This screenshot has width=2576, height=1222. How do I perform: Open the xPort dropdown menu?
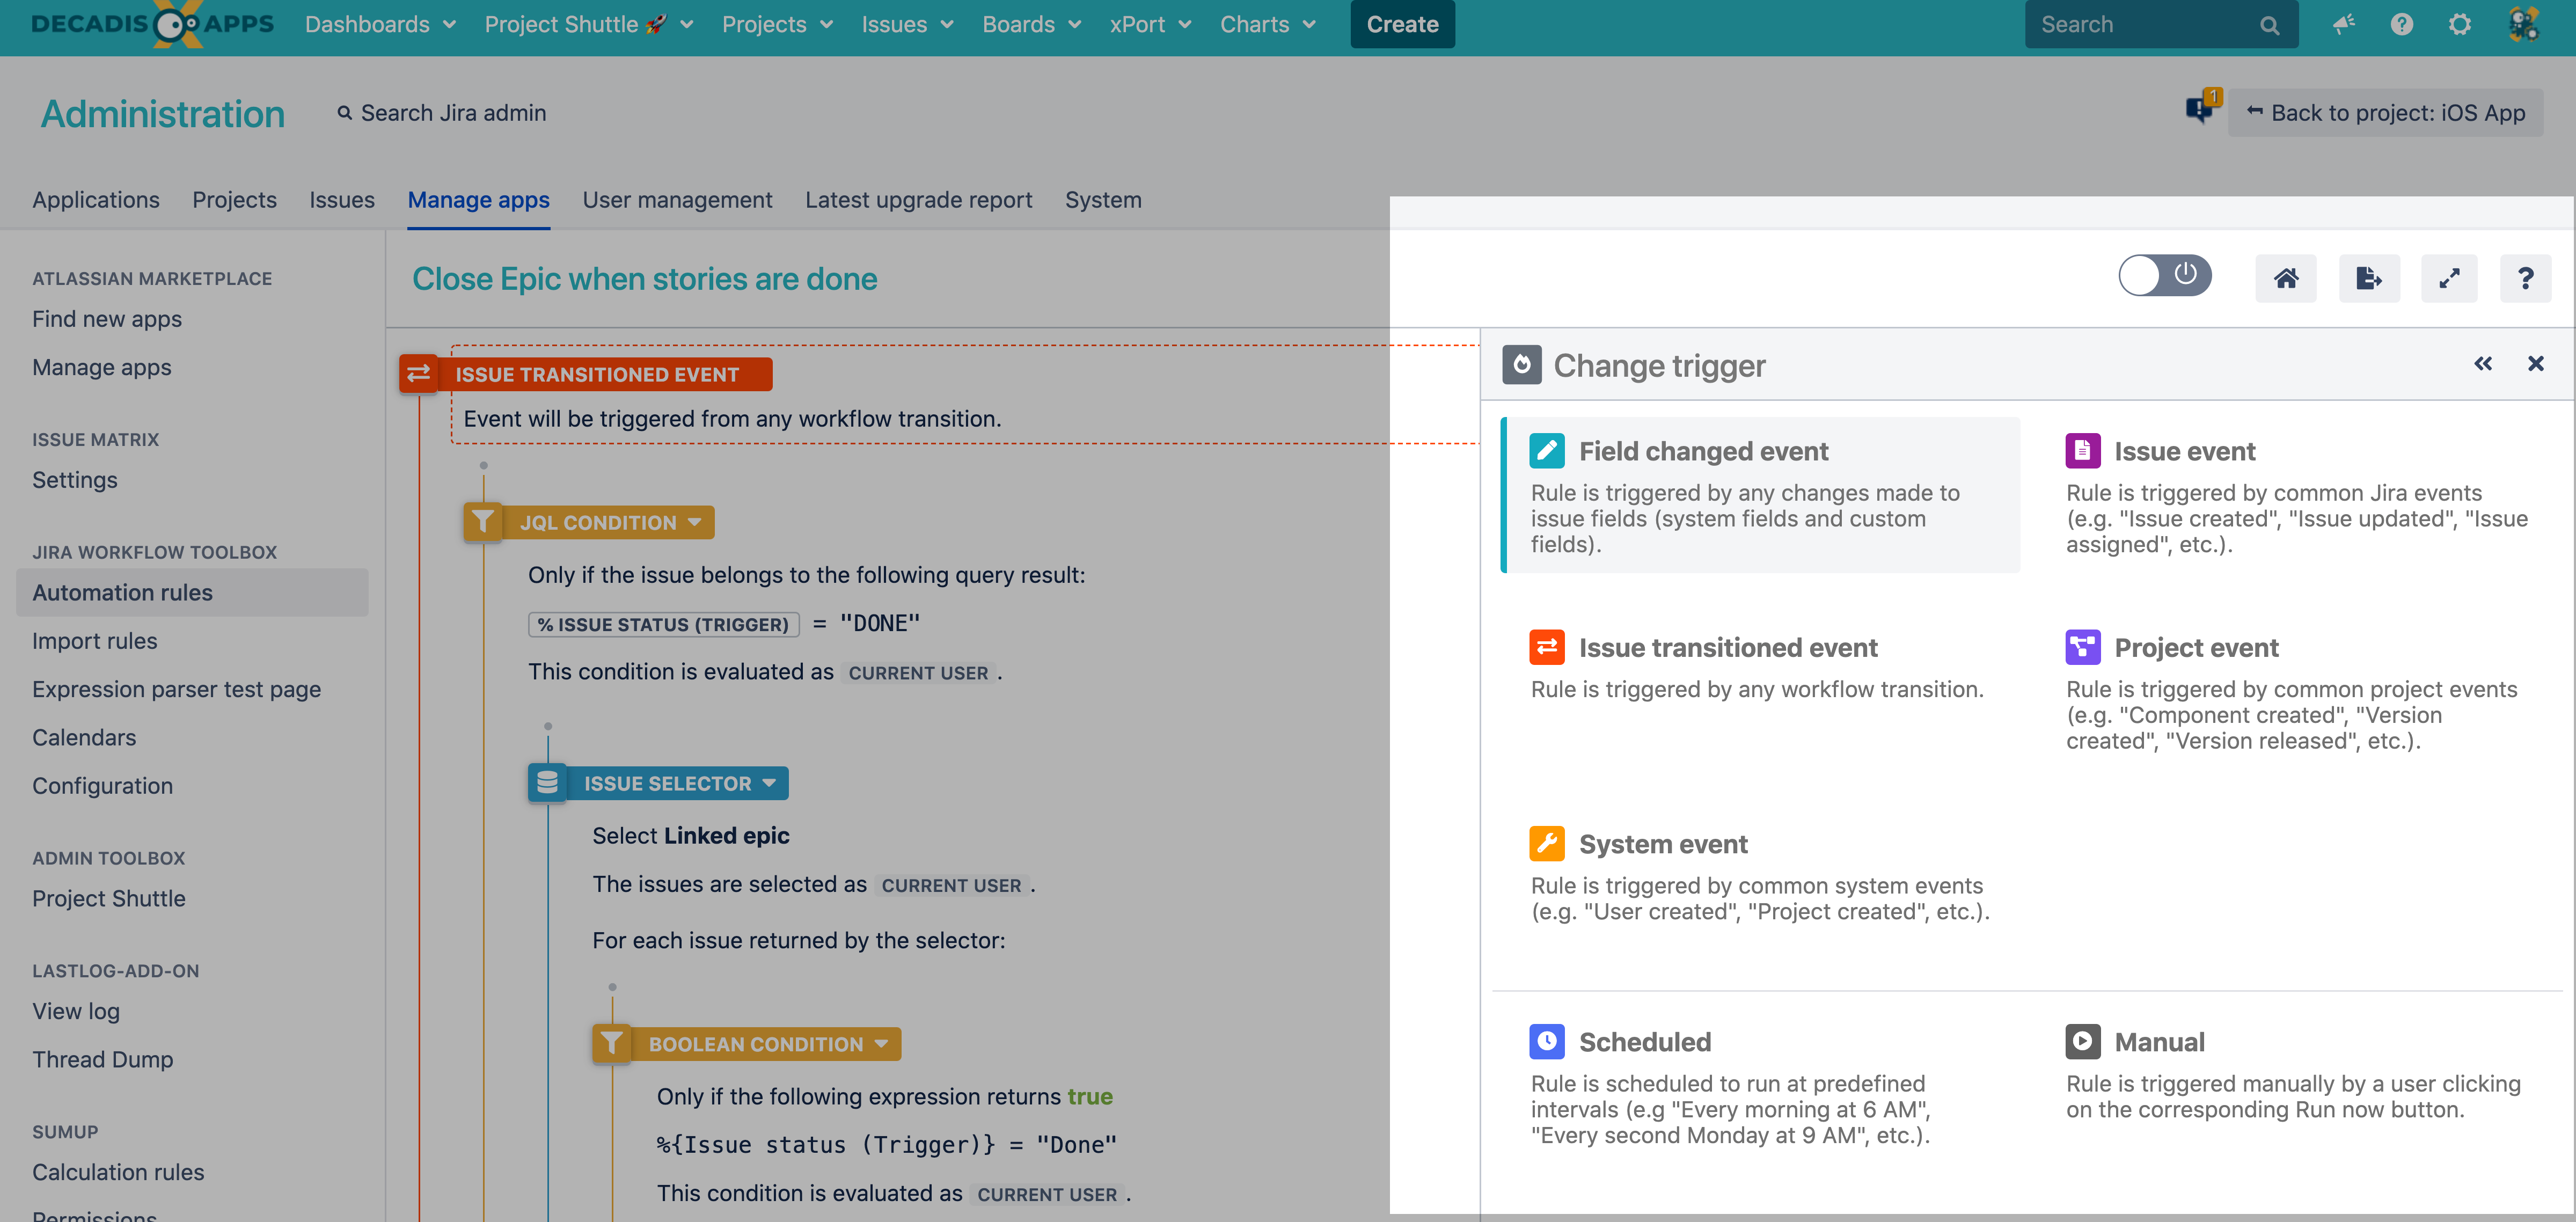coord(1150,24)
